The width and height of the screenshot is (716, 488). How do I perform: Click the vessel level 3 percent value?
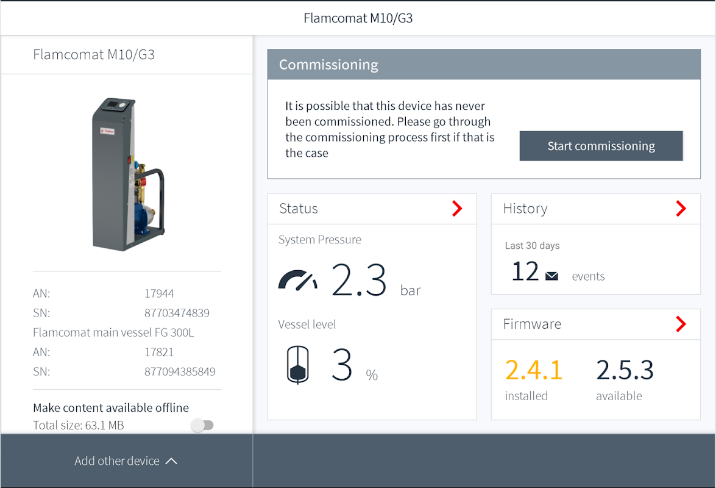click(342, 364)
